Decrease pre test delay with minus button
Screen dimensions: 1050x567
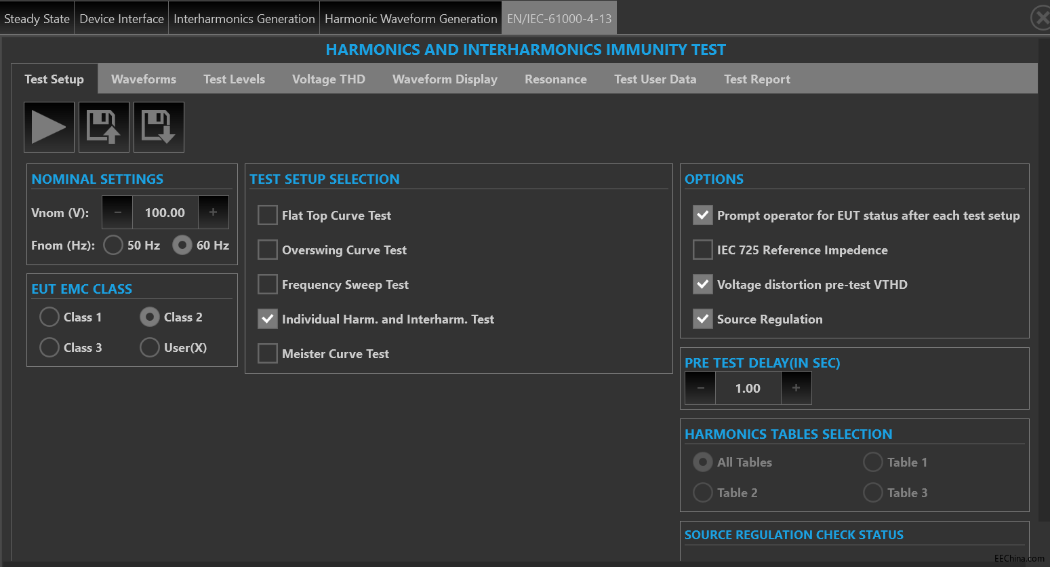[700, 388]
